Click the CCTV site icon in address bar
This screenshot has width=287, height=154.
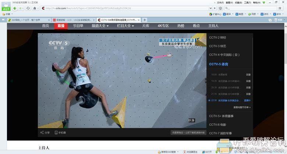[43, 8]
